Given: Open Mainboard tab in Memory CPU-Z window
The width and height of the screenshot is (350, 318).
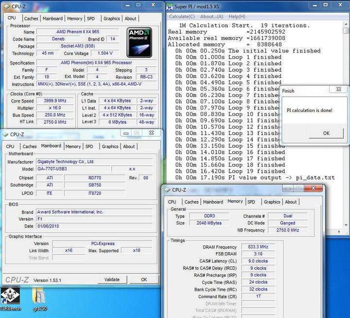Looking at the screenshot, I should point(213,202).
